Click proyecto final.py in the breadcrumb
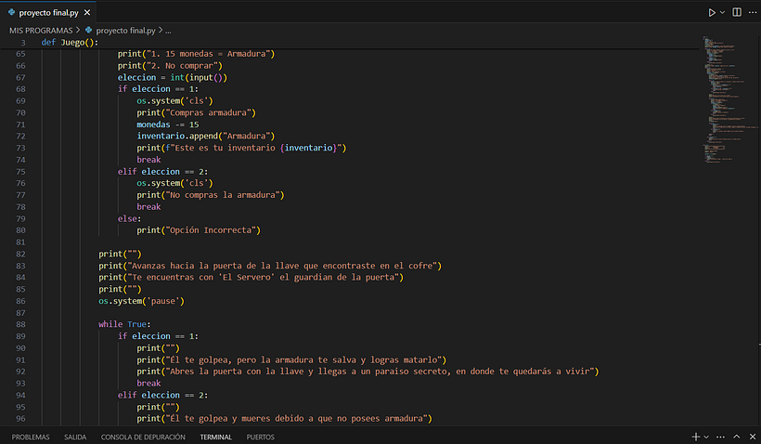The image size is (761, 444). point(128,30)
